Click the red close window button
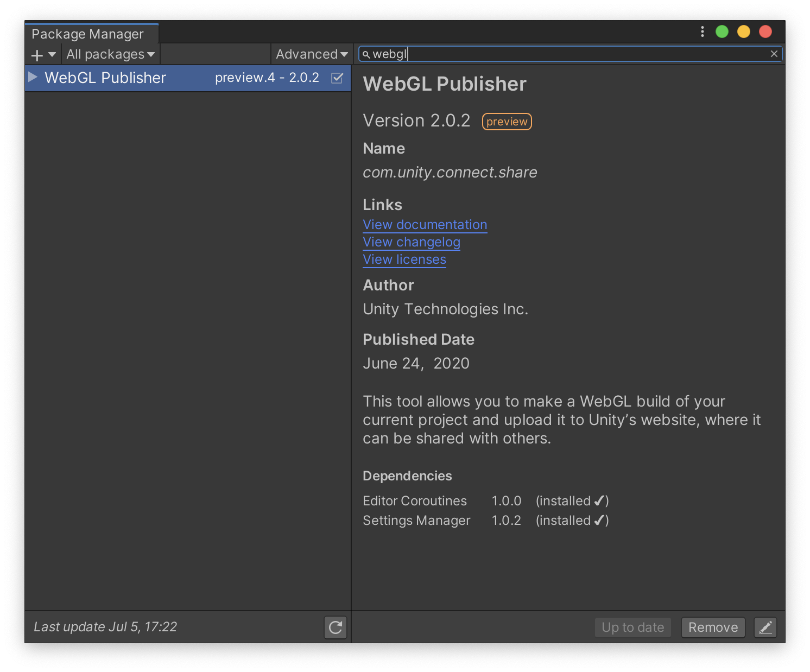 [x=765, y=31]
